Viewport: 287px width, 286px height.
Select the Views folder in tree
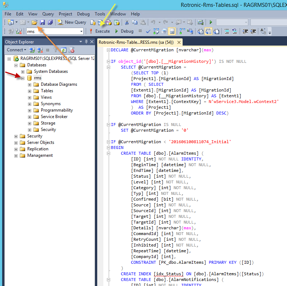(46, 97)
